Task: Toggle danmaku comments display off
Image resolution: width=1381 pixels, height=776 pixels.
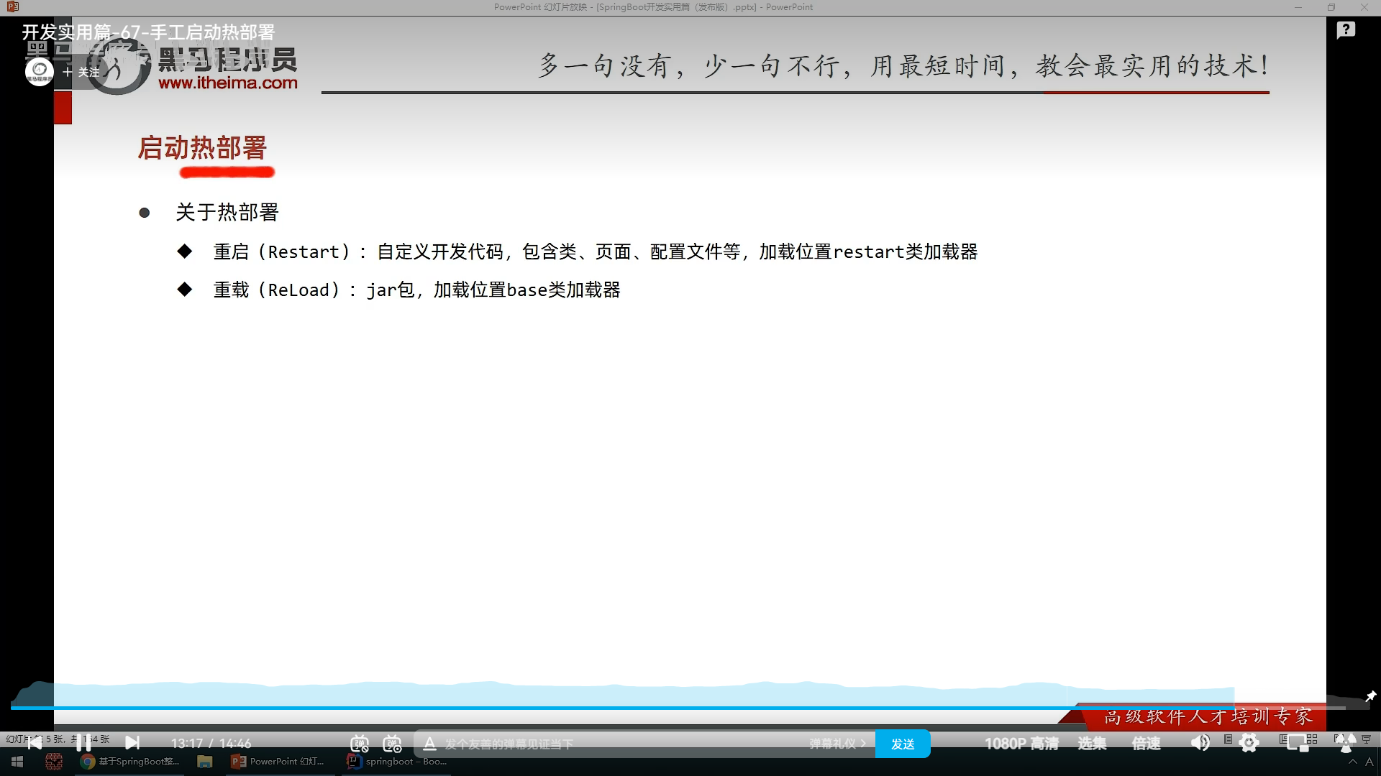Action: 360,744
